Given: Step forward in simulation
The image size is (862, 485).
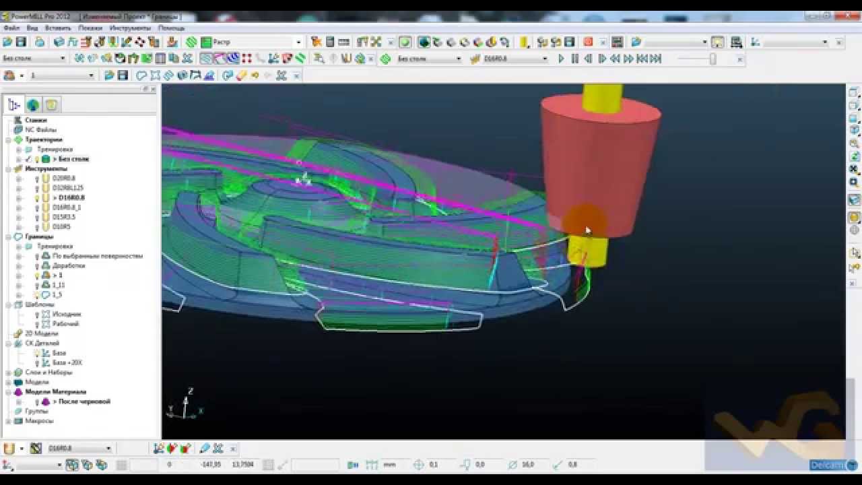Looking at the screenshot, I should click(601, 59).
